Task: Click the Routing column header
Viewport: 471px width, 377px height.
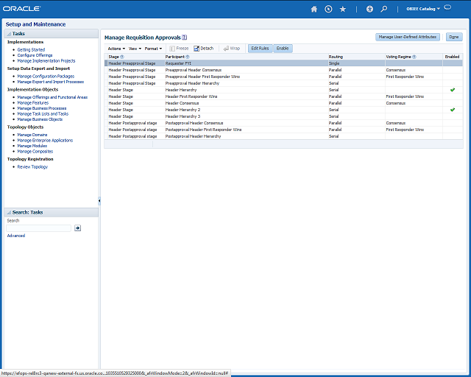Action: (336, 57)
